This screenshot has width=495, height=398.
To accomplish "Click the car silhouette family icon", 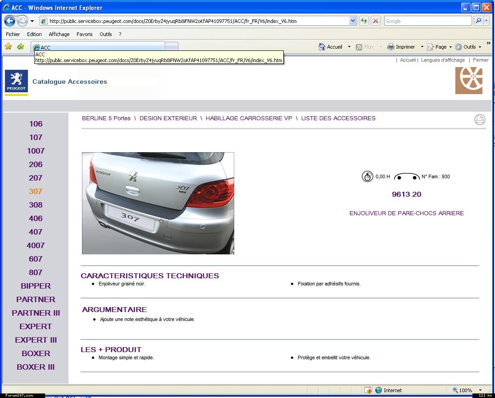I will pos(407,176).
